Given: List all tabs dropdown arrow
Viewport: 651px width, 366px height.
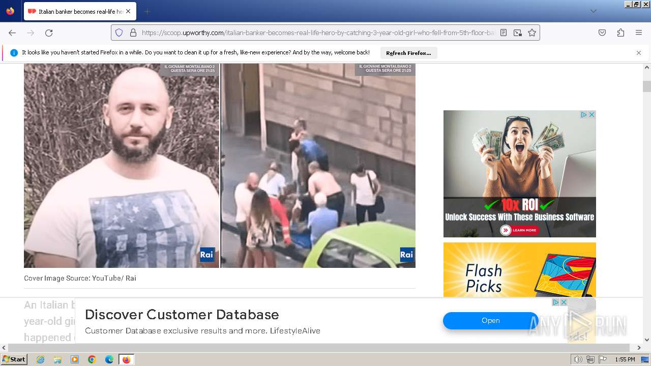Looking at the screenshot, I should (x=593, y=11).
